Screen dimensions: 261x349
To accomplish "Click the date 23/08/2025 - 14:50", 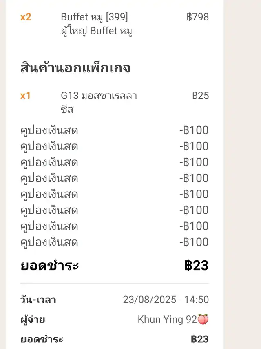I will (x=166, y=300).
